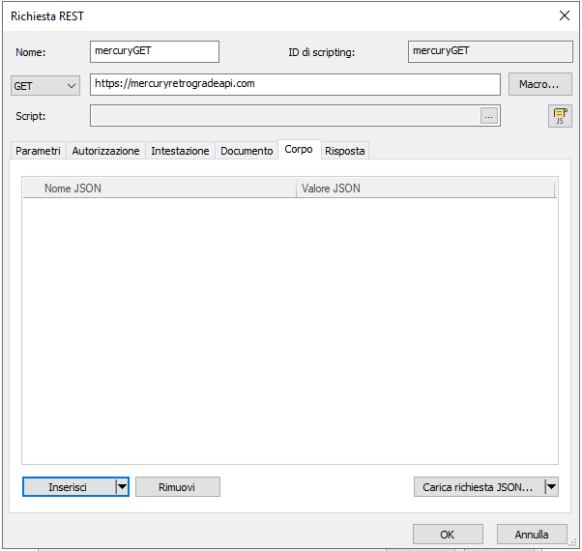Switch to the Parametri tab
582x551 pixels.
pyautogui.click(x=38, y=152)
